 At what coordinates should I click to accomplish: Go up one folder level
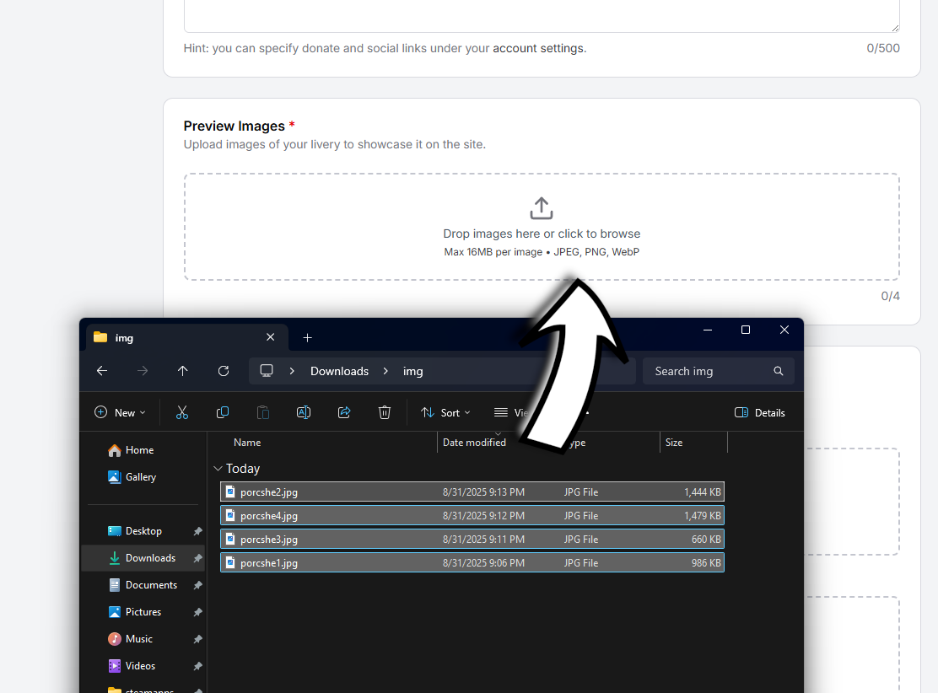click(x=182, y=371)
